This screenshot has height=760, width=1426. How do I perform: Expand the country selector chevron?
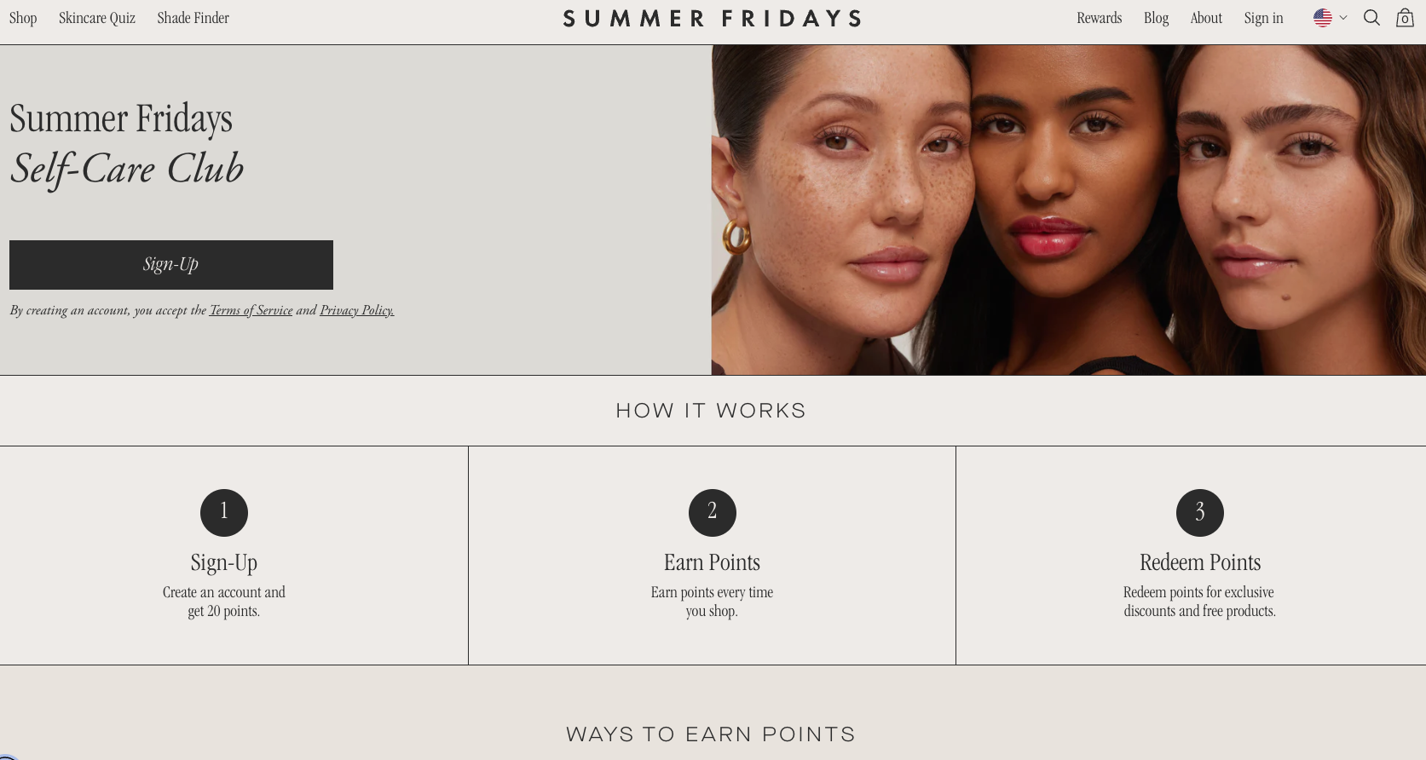pos(1343,18)
